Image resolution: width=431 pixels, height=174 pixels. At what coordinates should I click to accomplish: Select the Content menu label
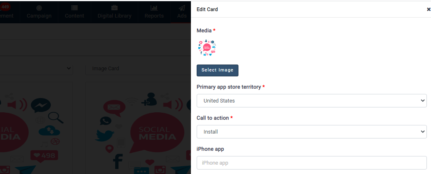74,16
